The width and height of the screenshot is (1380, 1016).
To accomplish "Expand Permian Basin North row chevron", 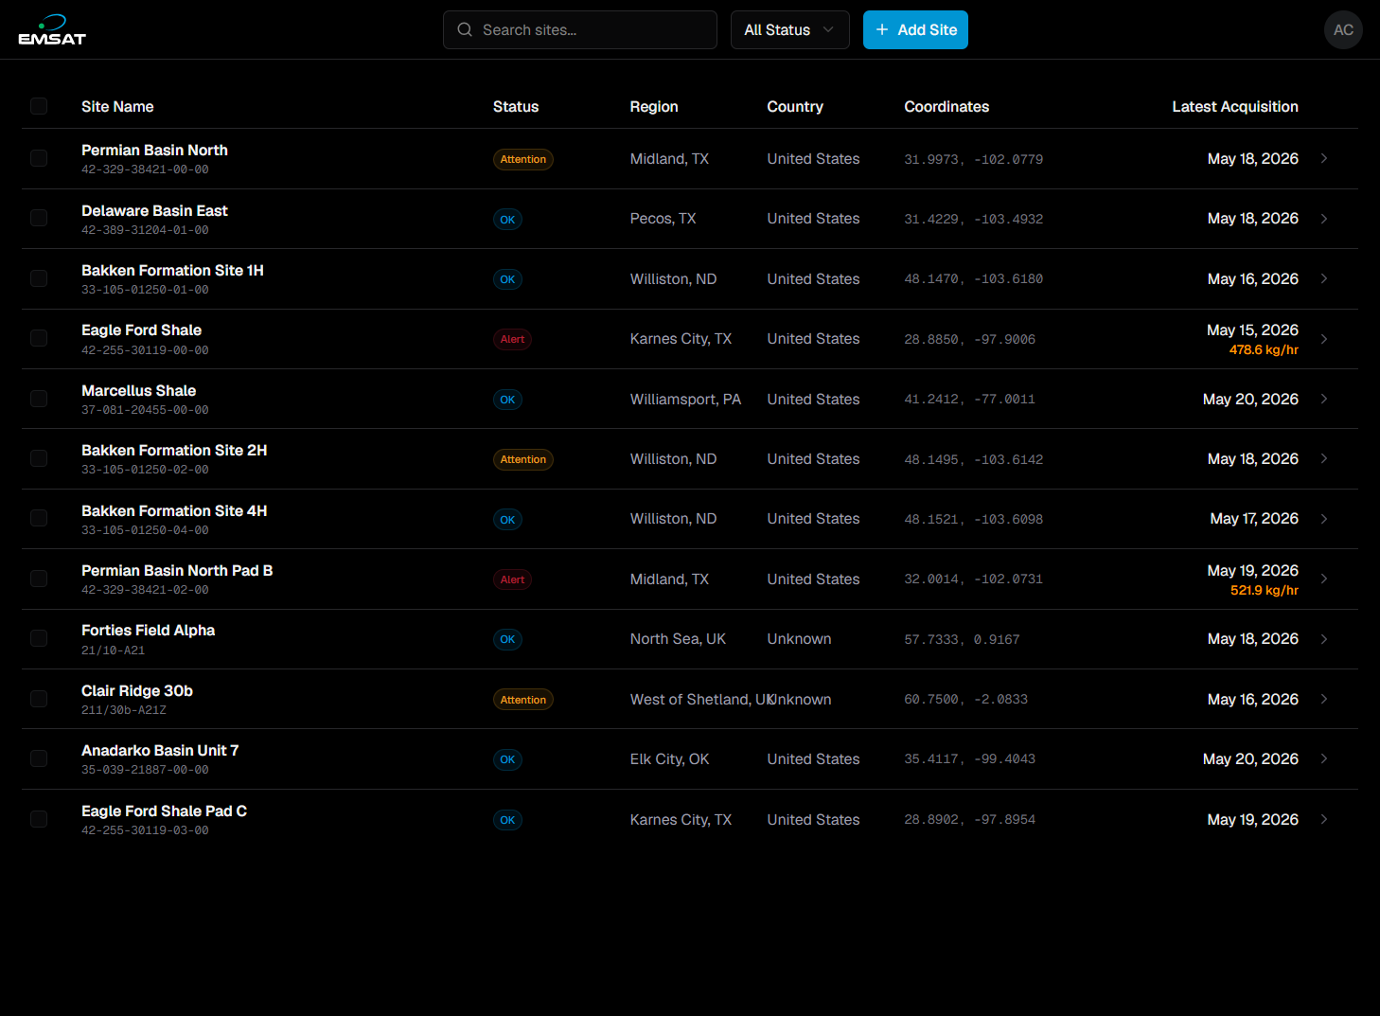I will [x=1324, y=158].
